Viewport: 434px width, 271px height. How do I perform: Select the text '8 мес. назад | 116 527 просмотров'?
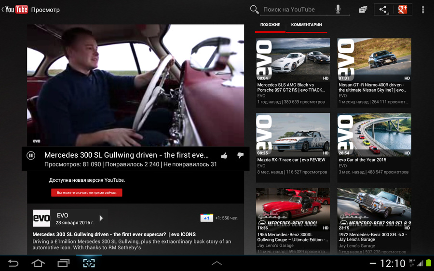point(292,172)
